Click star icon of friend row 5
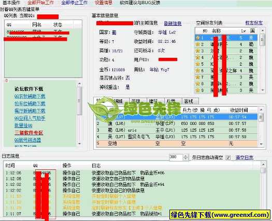 click(x=198, y=64)
